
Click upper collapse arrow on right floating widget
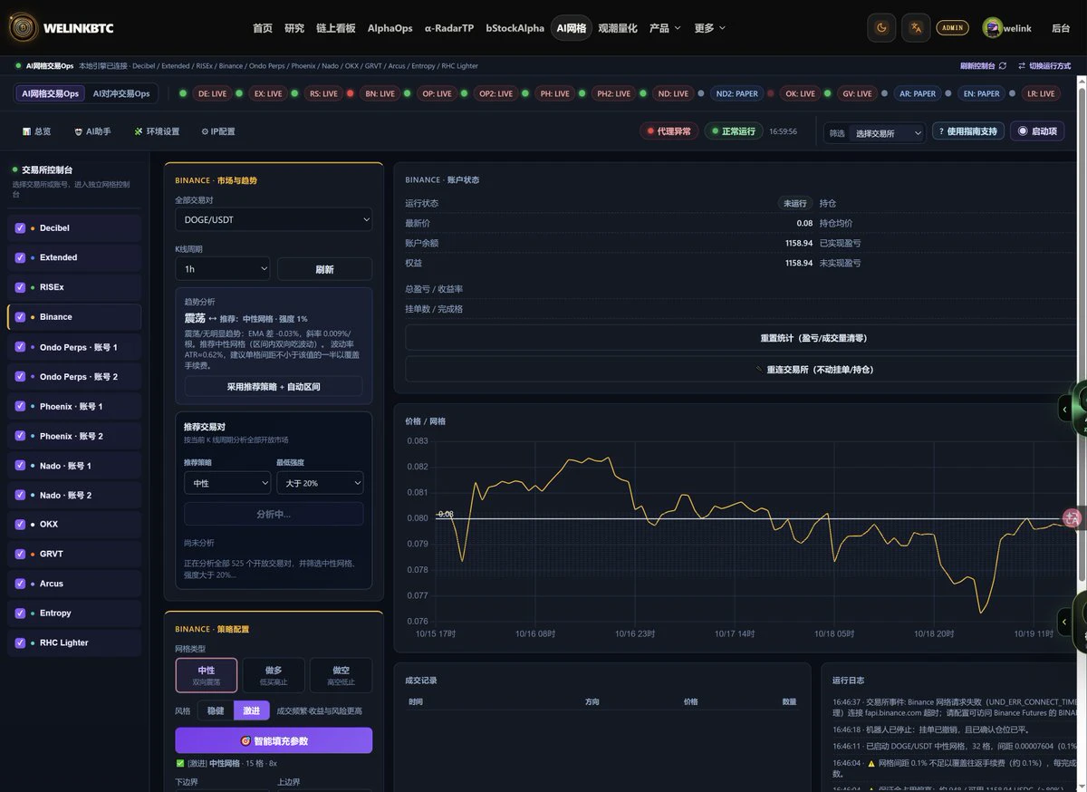[1065, 410]
